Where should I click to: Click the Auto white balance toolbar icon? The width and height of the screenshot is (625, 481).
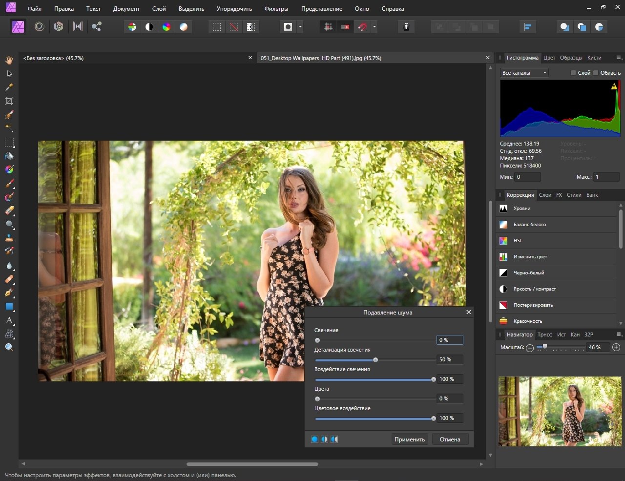[x=184, y=27]
